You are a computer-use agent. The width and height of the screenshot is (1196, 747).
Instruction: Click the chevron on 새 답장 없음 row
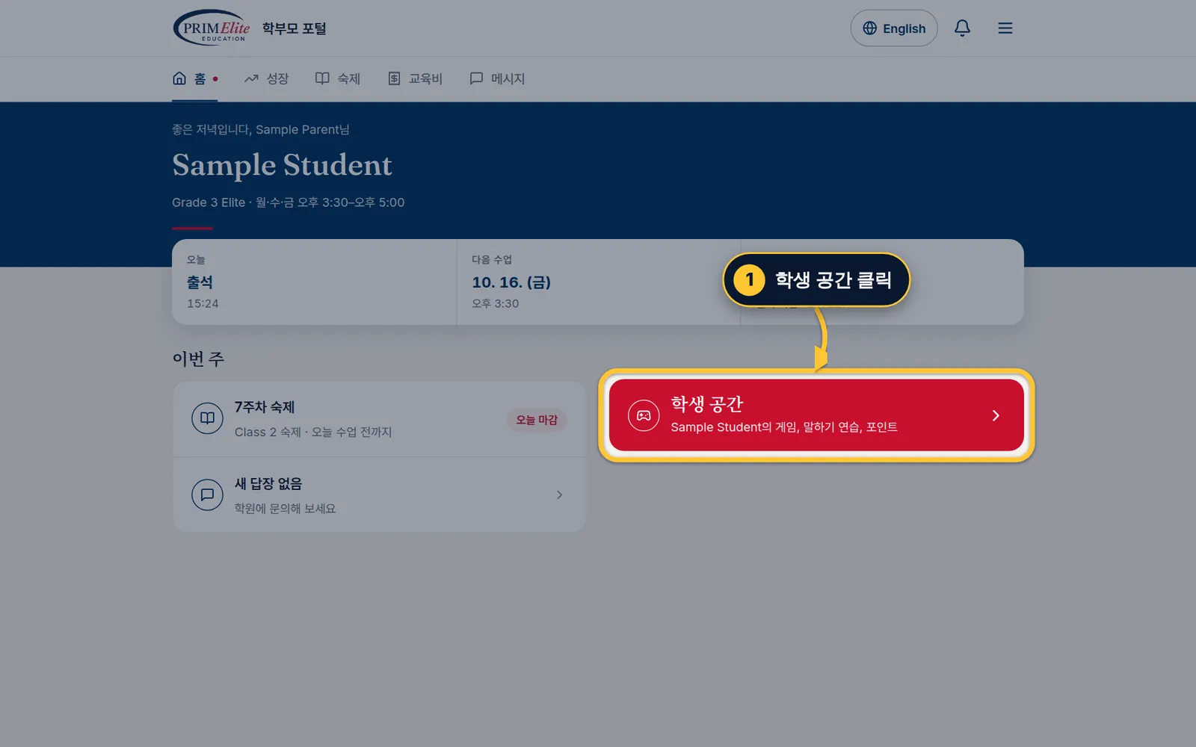point(559,495)
